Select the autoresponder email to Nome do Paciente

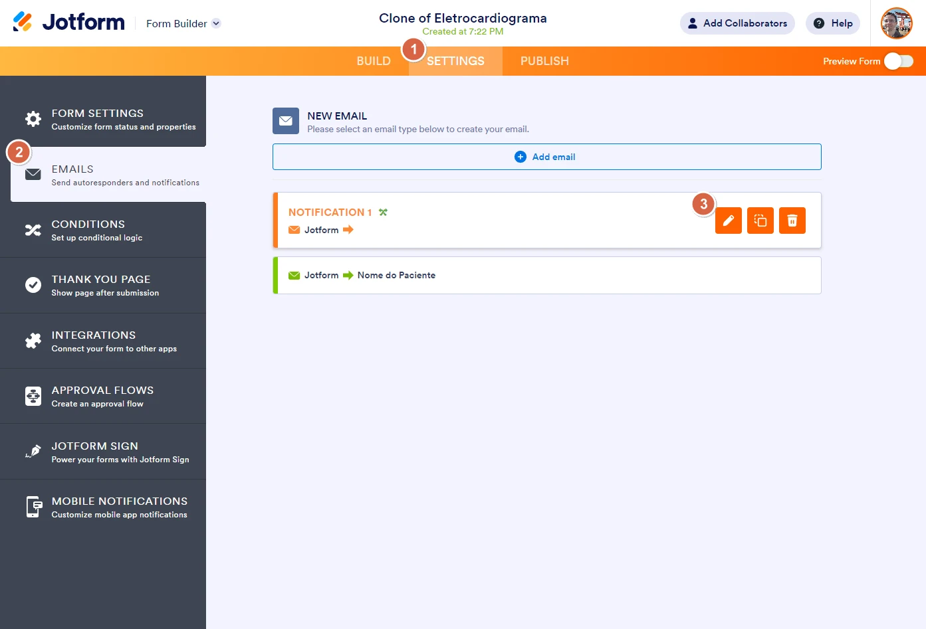point(546,275)
